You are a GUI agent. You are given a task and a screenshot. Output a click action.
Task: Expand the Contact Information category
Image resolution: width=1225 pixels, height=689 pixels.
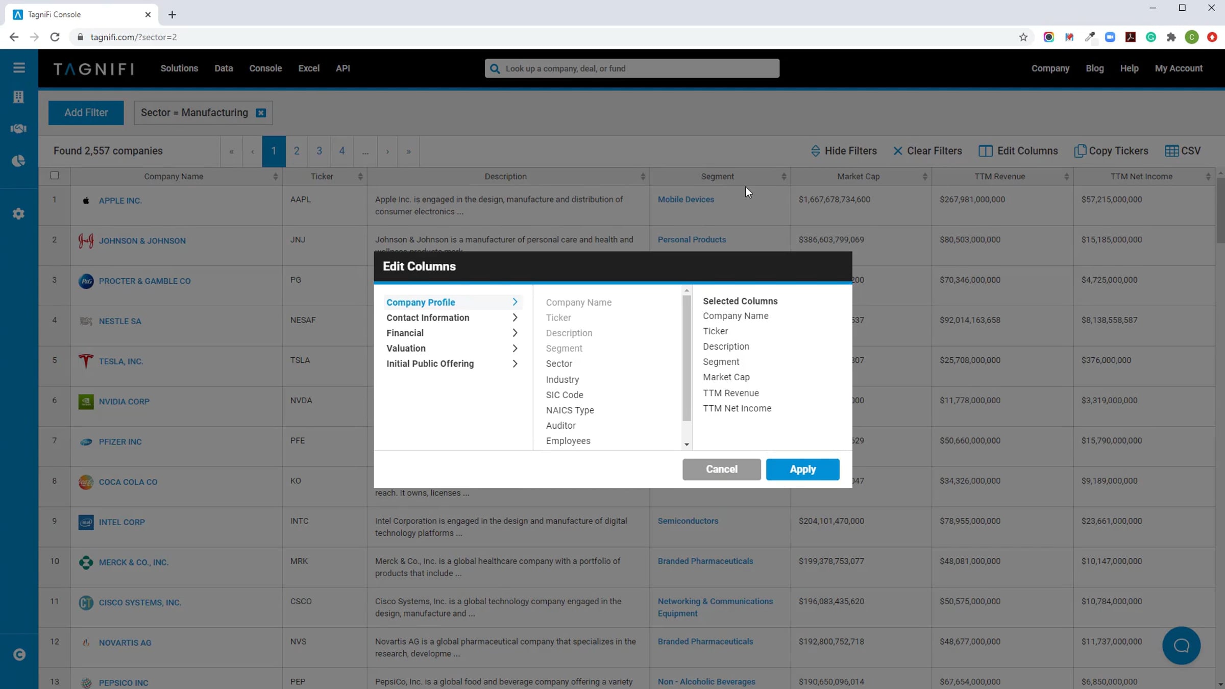[452, 317]
